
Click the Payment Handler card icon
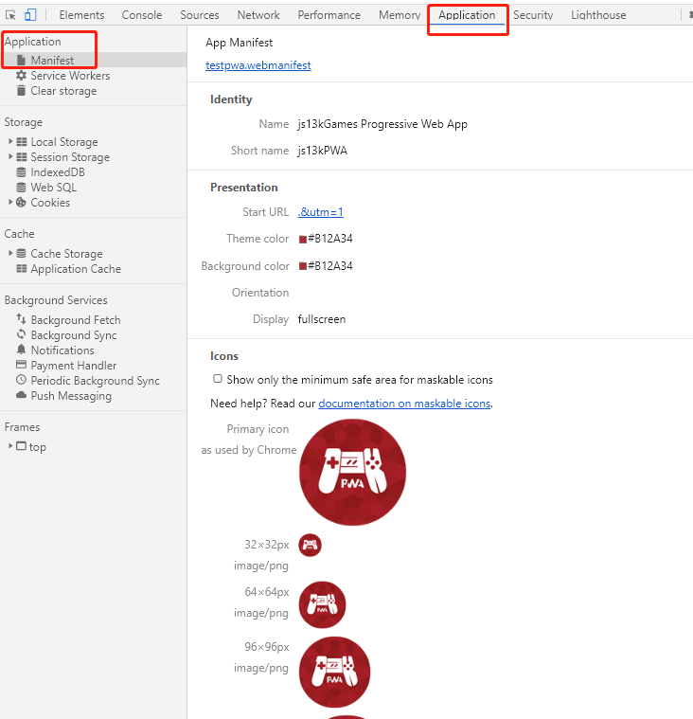21,365
